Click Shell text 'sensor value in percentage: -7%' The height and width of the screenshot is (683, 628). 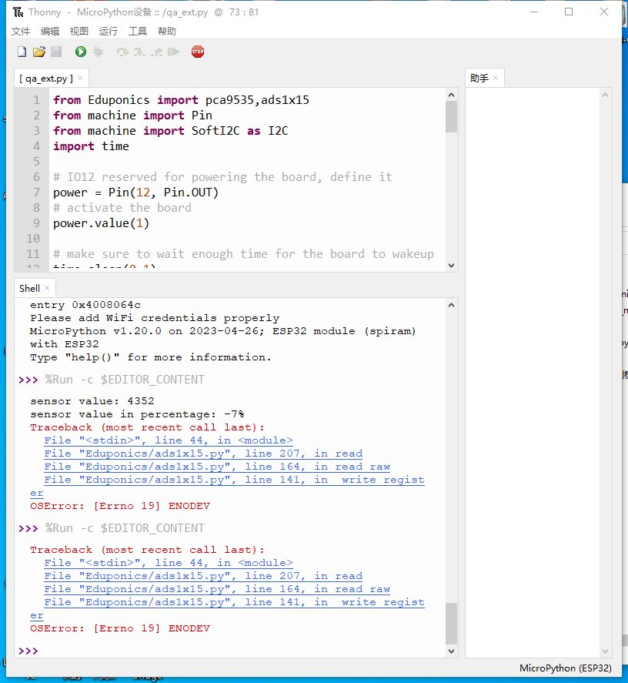coord(137,413)
